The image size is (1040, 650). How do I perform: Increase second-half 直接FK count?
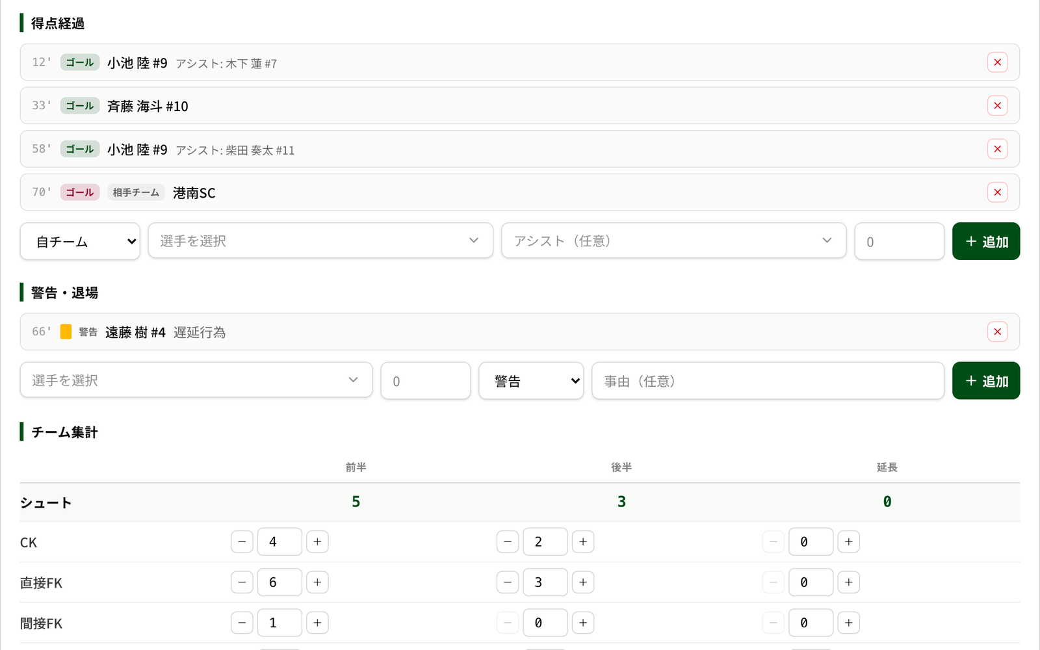pyautogui.click(x=583, y=582)
